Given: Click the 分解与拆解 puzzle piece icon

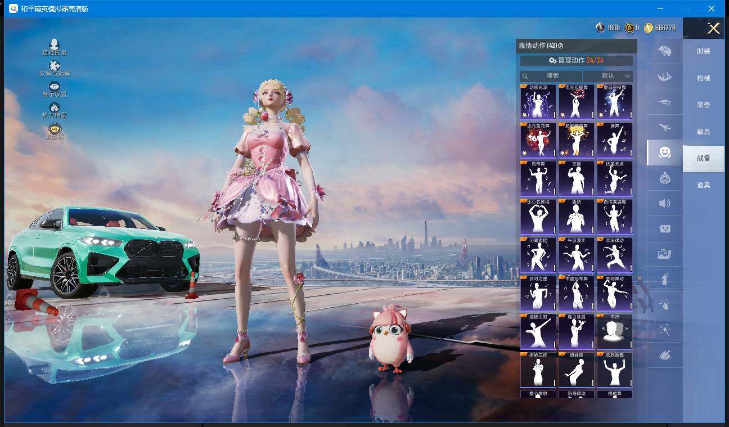Looking at the screenshot, I should tap(55, 68).
